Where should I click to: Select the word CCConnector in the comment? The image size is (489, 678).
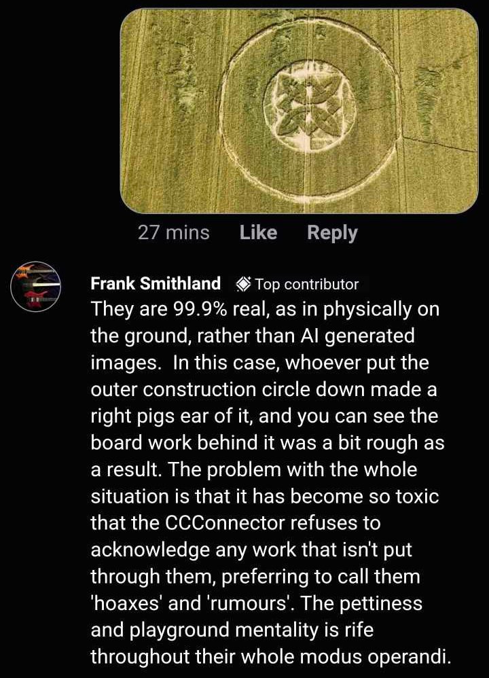pos(225,523)
